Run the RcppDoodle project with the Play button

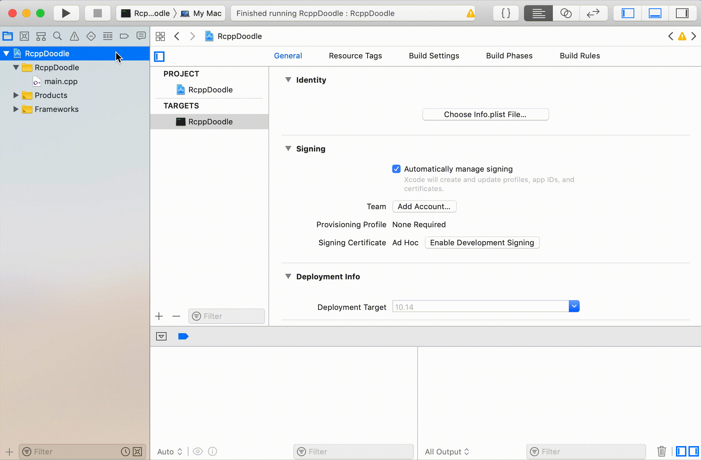[66, 13]
